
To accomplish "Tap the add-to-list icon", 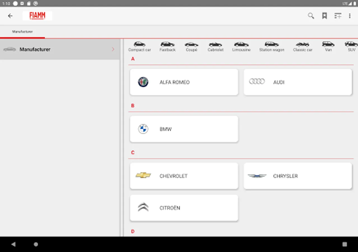I will pyautogui.click(x=338, y=16).
